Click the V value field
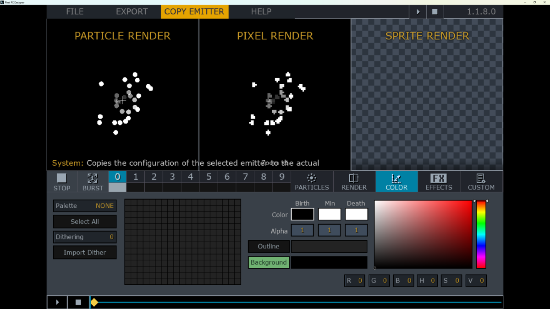The image size is (550, 309). [476, 281]
